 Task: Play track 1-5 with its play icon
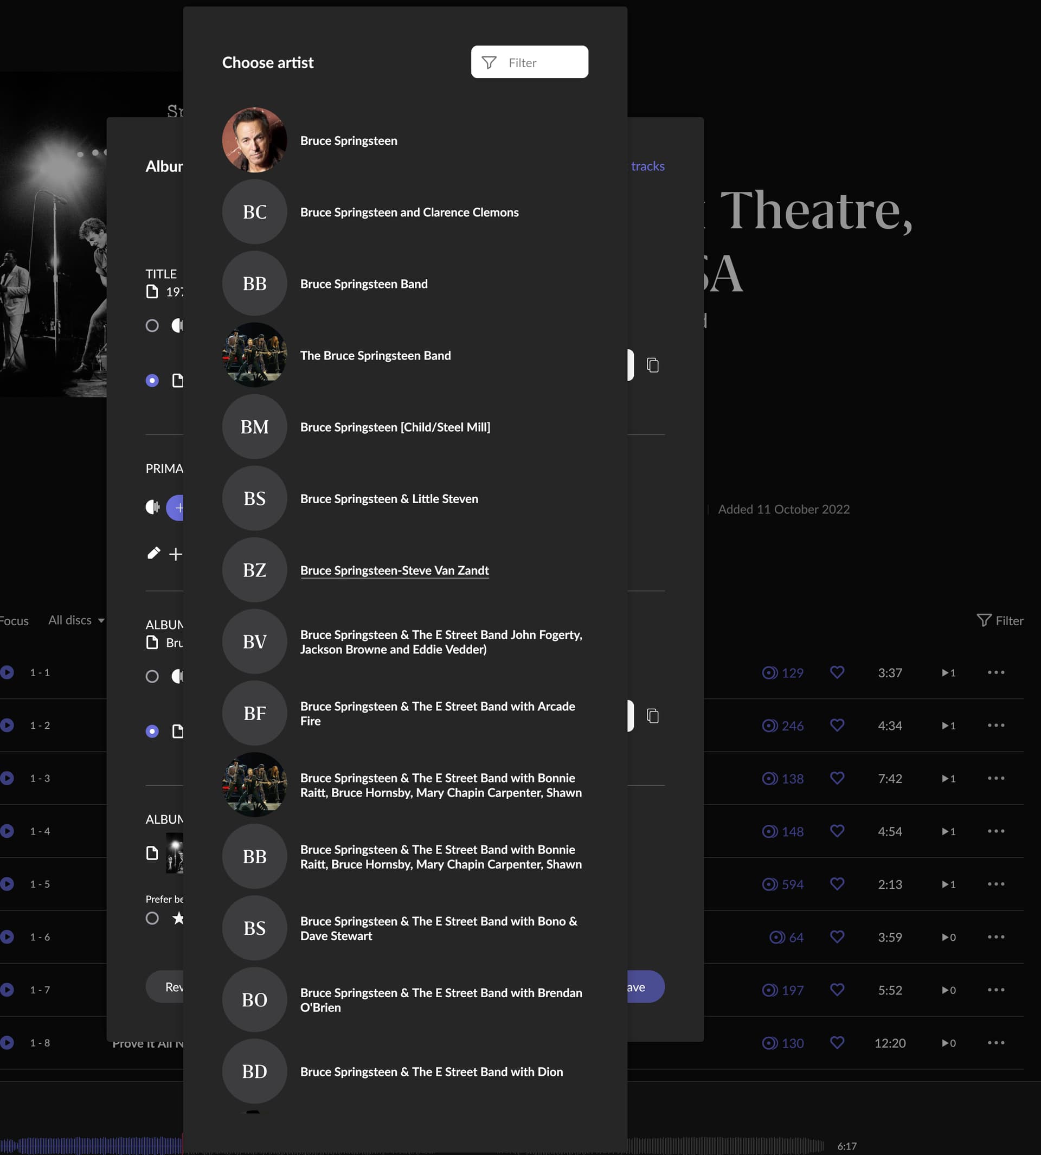point(7,884)
